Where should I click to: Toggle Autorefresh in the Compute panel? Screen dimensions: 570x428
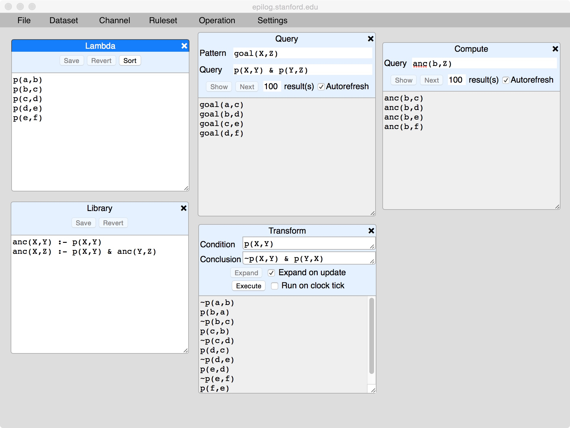506,80
